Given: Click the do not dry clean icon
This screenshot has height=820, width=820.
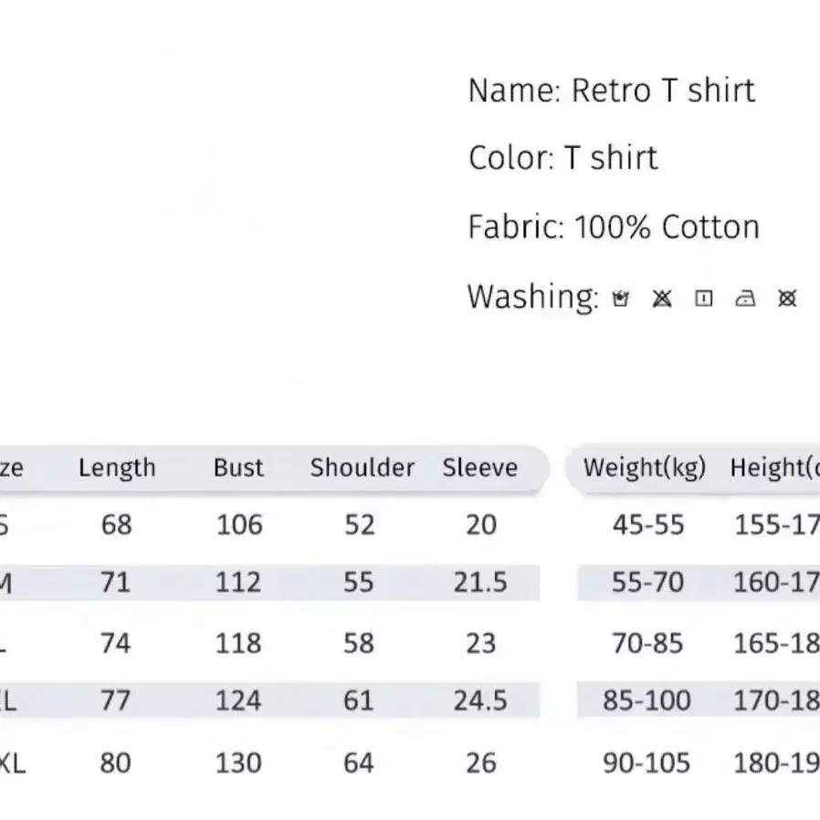Looking at the screenshot, I should (787, 299).
